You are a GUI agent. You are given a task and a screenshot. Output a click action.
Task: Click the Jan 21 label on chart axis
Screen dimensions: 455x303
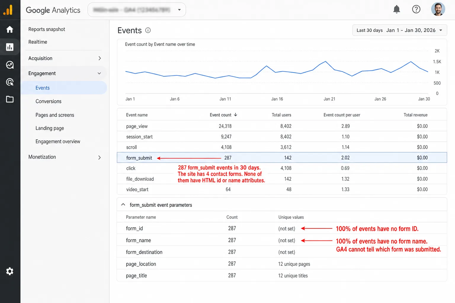[x=329, y=99]
